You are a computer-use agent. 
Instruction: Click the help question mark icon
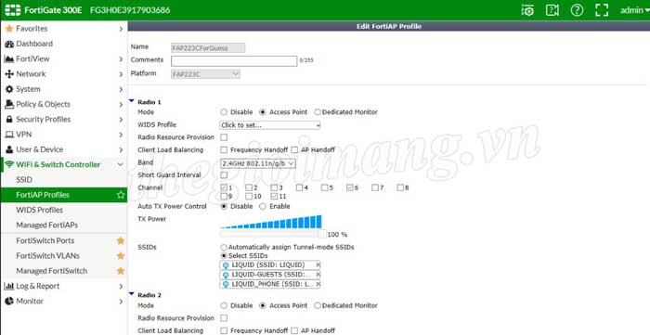[x=577, y=10]
